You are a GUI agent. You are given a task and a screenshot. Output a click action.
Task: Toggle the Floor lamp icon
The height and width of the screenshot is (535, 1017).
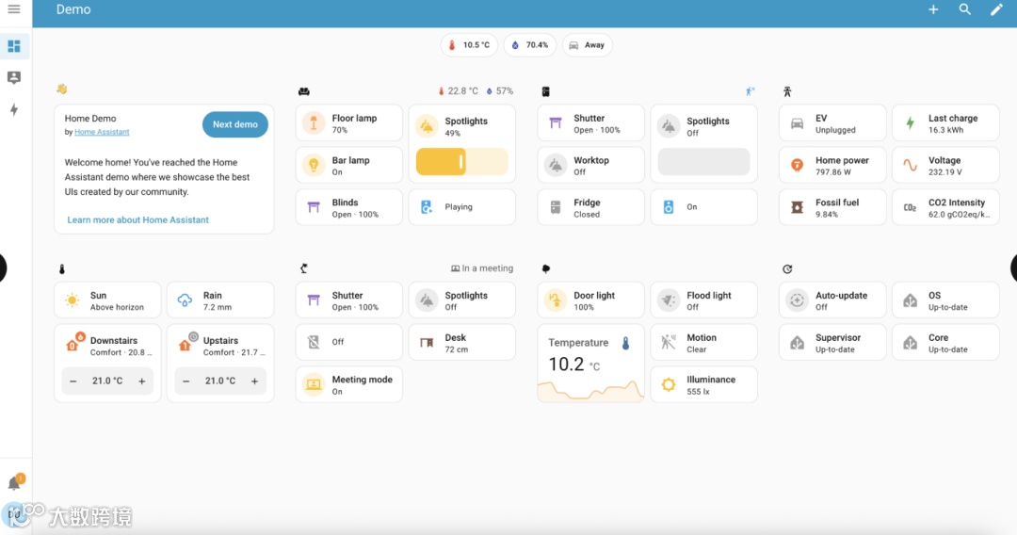(x=314, y=123)
